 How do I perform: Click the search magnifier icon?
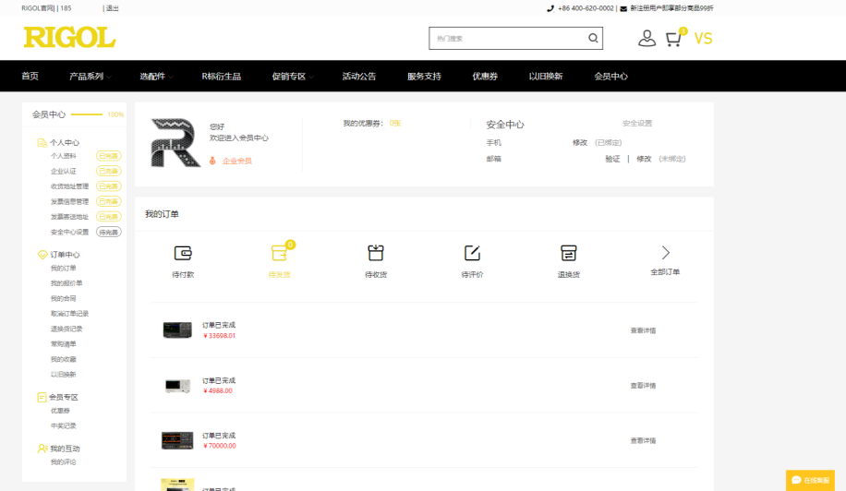pos(593,39)
